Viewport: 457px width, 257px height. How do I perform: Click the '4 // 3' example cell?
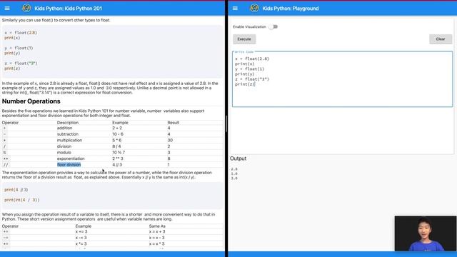tap(117, 165)
